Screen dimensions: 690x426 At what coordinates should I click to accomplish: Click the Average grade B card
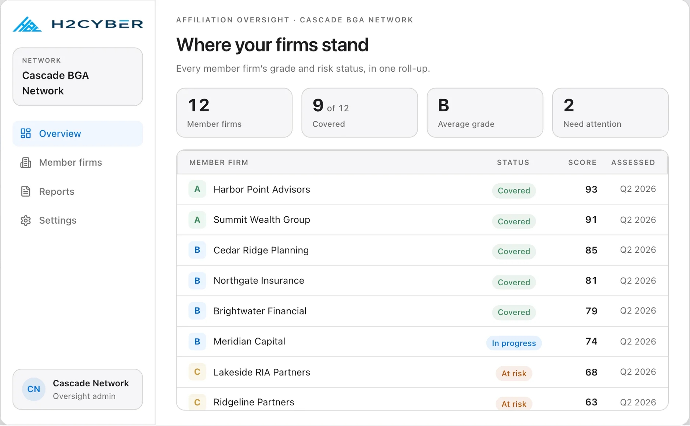click(x=485, y=113)
